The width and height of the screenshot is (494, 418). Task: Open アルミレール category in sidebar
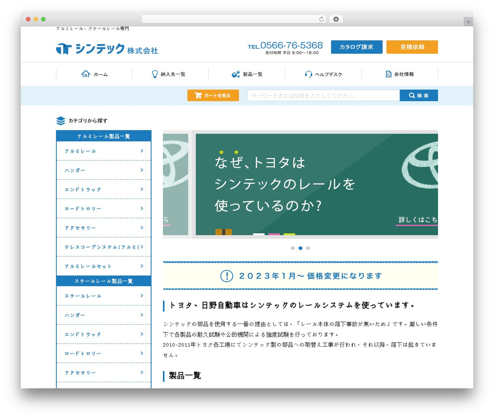104,151
